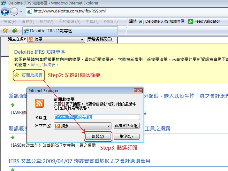This screenshot has height=171, width=228.
Task: Open the 編輯(E) menu
Action: [28, 21]
